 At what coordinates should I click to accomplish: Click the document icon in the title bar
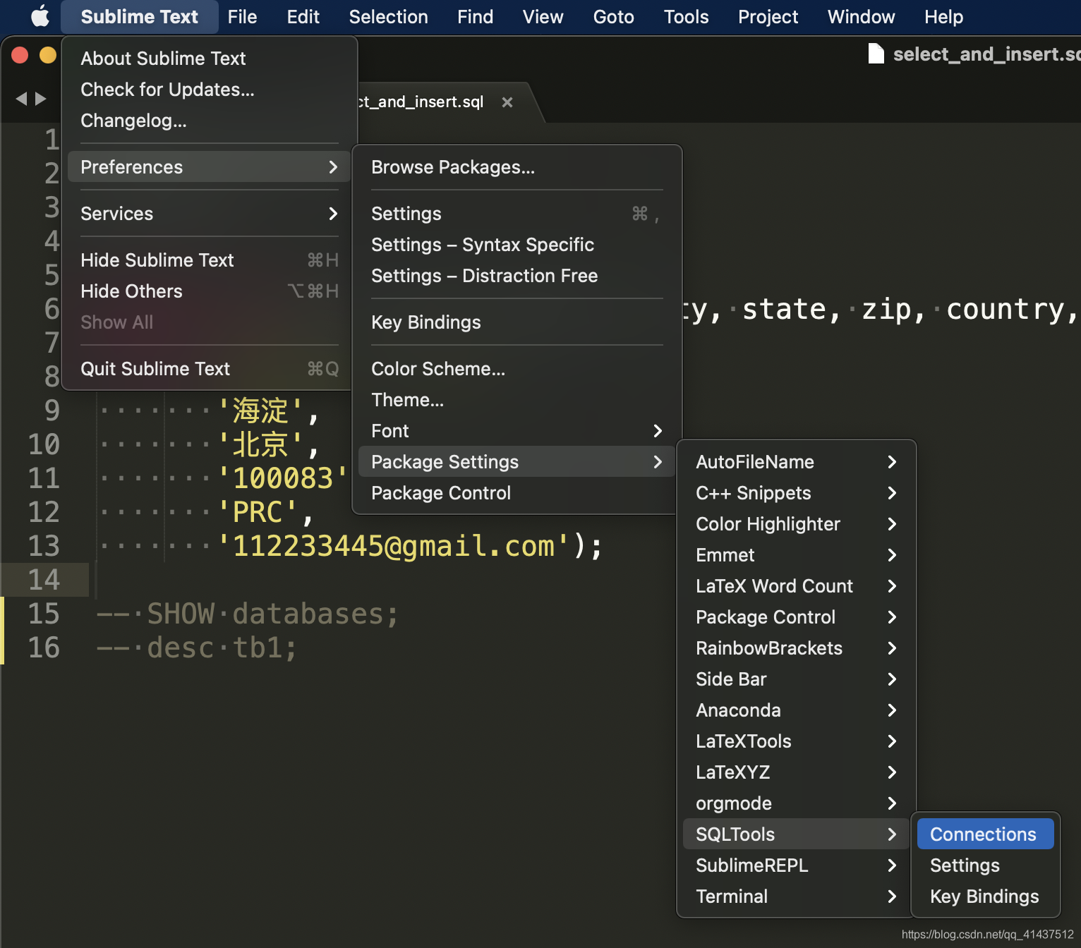tap(875, 54)
